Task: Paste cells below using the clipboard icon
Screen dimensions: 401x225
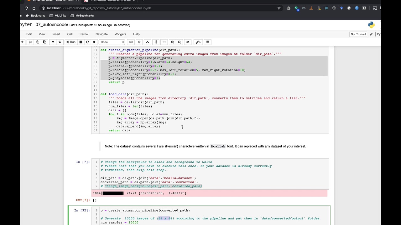Action: tap(44, 42)
